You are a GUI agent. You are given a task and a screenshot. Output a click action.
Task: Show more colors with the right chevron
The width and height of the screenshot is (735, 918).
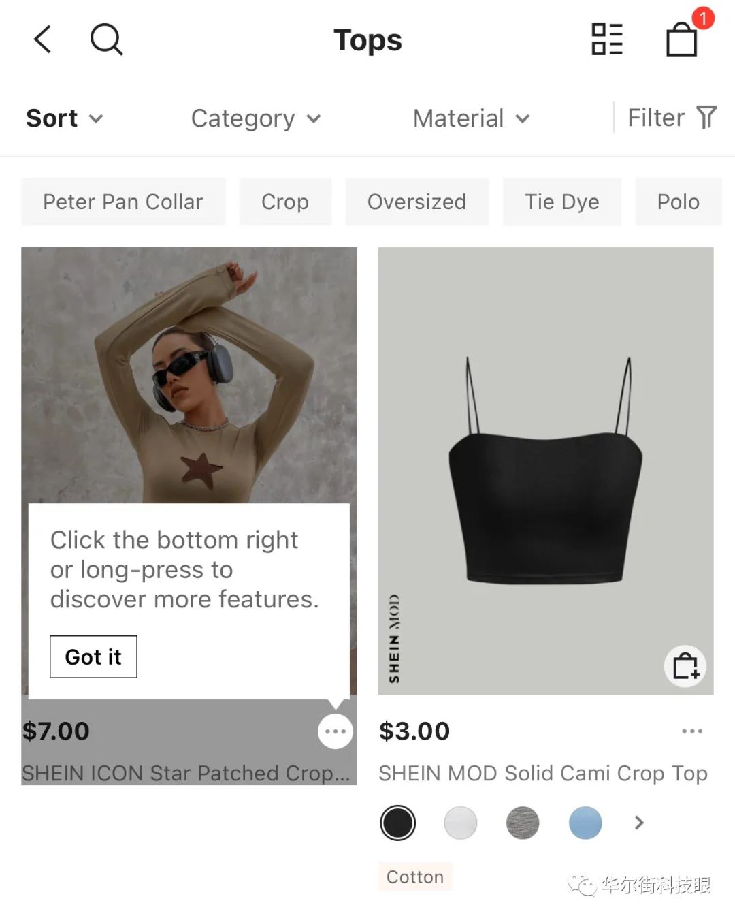pos(638,823)
